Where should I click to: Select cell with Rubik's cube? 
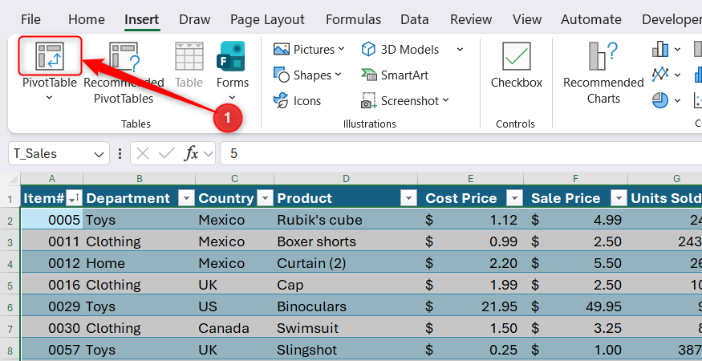pos(346,220)
